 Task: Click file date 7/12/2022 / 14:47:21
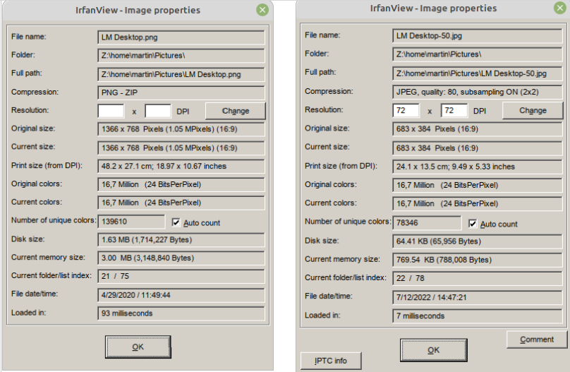[478, 297]
